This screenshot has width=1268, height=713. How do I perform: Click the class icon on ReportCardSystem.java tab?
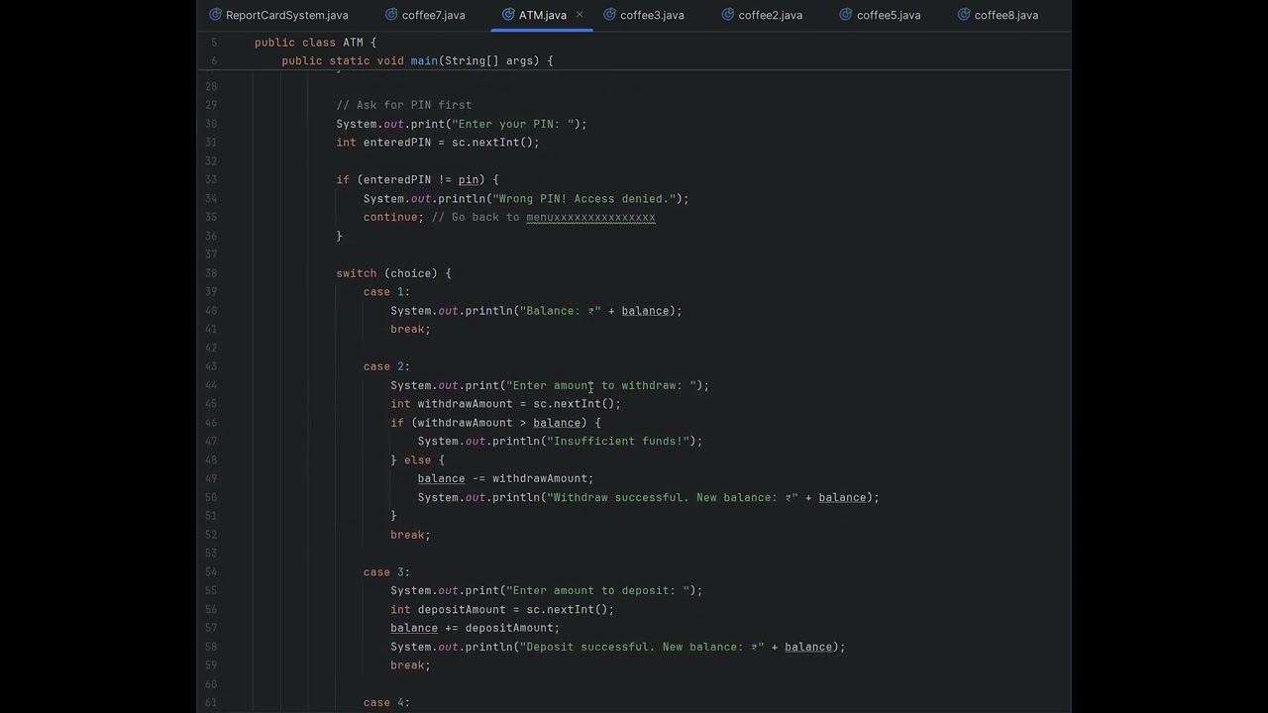coord(215,15)
